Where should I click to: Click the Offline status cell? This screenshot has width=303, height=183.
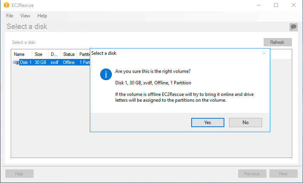tap(69, 62)
